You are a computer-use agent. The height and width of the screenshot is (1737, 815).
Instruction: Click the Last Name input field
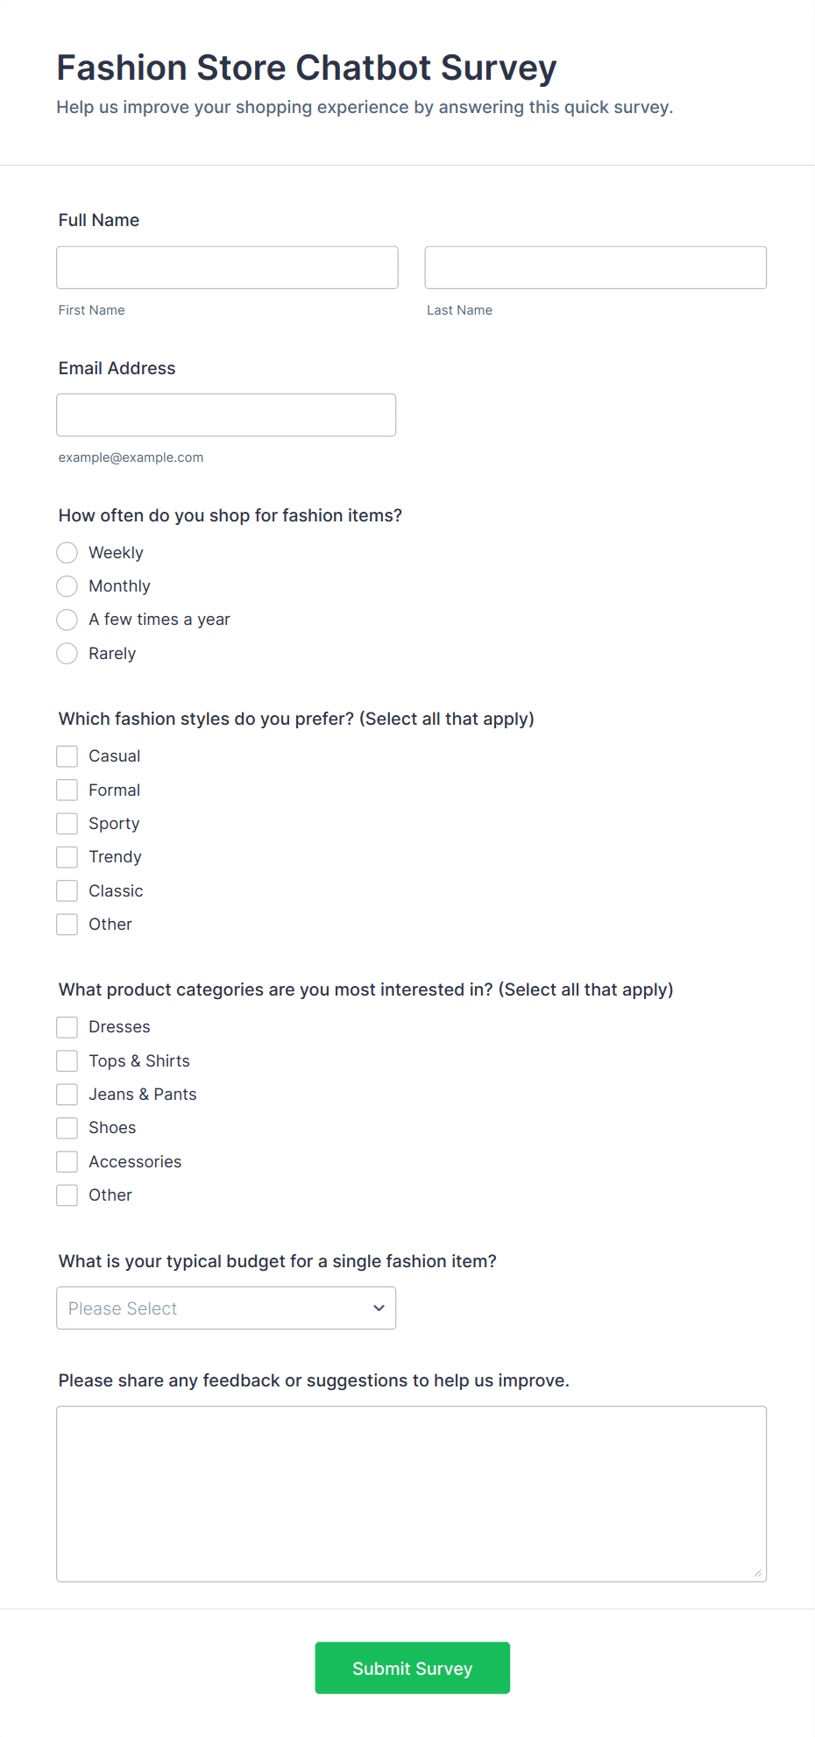pos(595,267)
